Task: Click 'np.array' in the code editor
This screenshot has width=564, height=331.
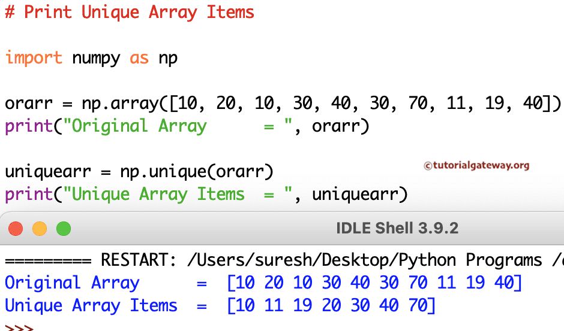Action: coord(120,104)
